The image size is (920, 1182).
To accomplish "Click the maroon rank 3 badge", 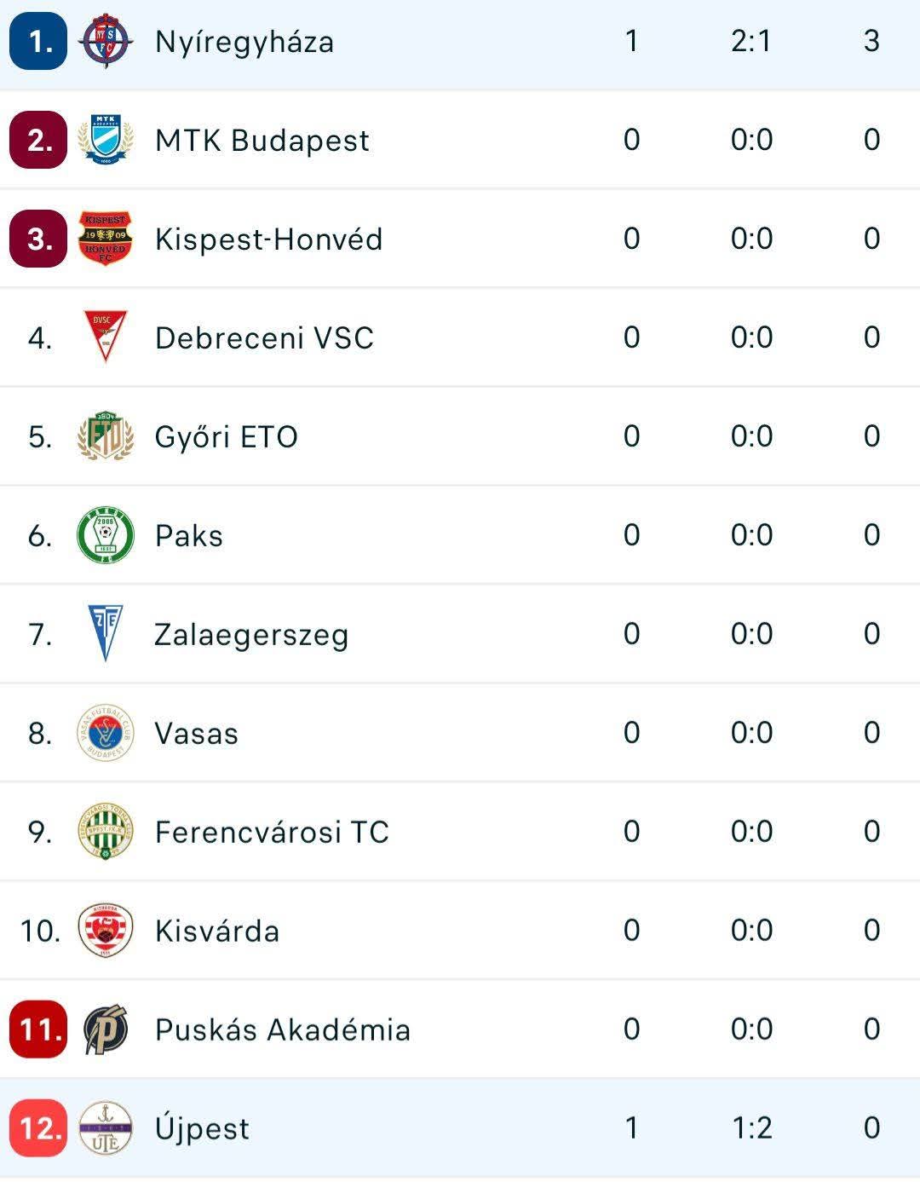I will point(38,239).
